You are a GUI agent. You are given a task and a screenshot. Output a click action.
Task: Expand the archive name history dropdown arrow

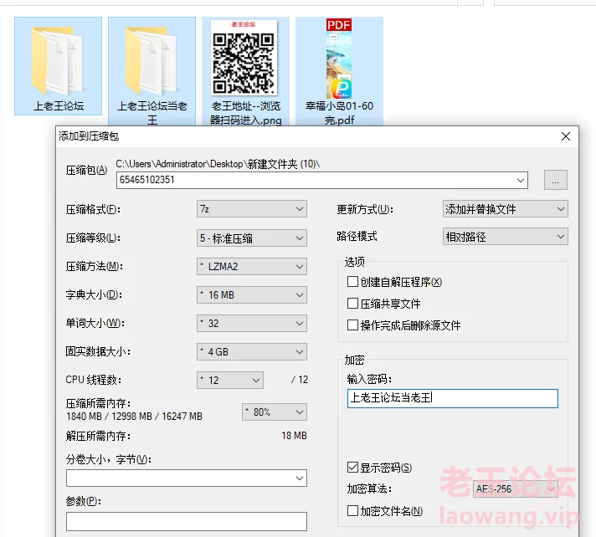click(x=521, y=181)
